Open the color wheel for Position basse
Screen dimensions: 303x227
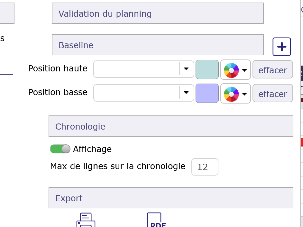coord(231,94)
